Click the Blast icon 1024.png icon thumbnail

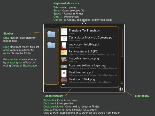pyautogui.click(x=64, y=80)
